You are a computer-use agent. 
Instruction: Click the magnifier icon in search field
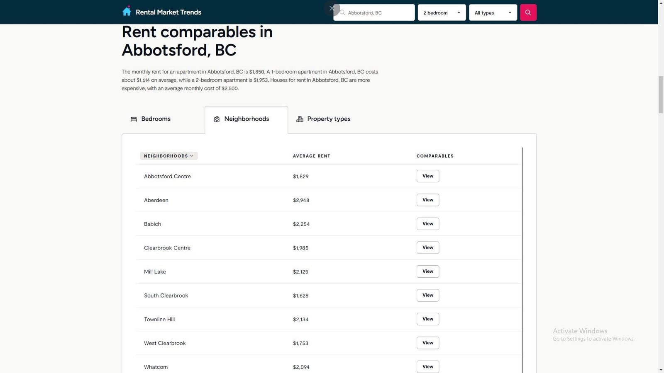pos(342,12)
